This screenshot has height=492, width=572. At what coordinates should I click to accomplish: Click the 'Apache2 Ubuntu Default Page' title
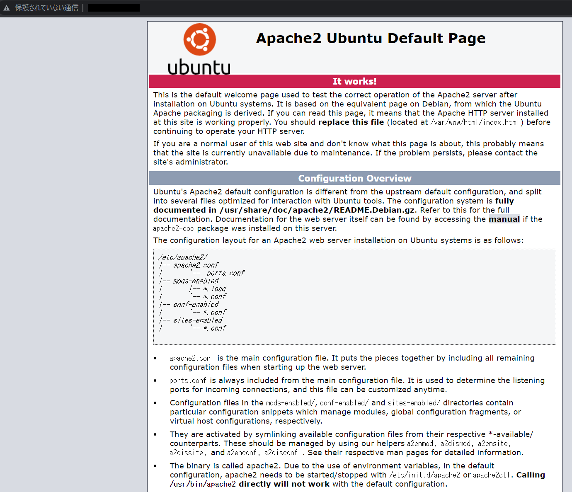pyautogui.click(x=371, y=38)
